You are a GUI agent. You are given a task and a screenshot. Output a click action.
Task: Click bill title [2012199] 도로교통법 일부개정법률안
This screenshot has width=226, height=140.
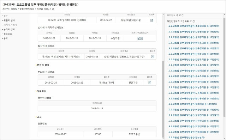[x=40, y=5]
